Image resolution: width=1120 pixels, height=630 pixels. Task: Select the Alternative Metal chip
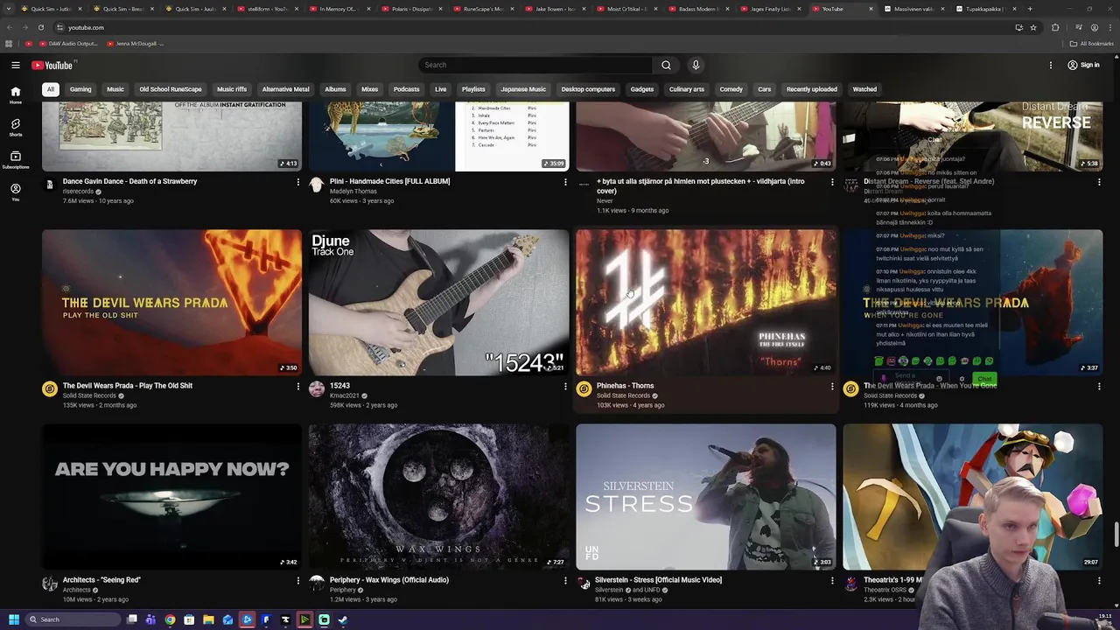pos(285,89)
